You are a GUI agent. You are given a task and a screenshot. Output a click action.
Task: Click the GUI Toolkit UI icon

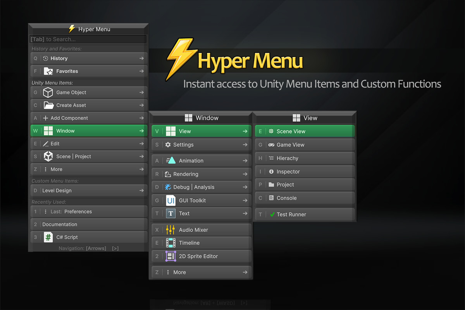tap(170, 200)
